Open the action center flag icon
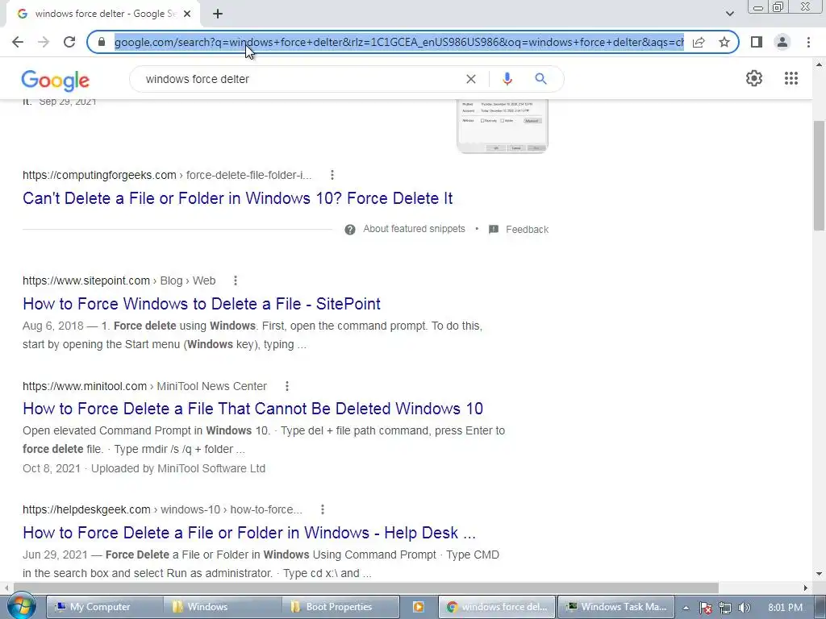Image resolution: width=826 pixels, height=619 pixels. coord(706,608)
